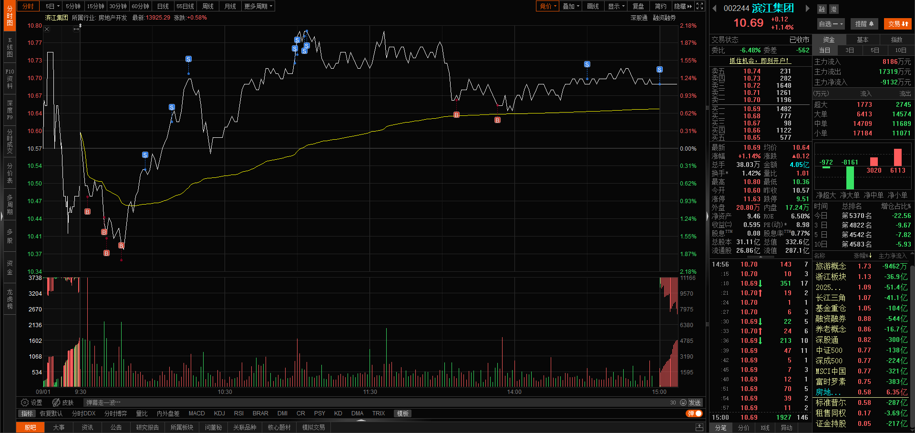
Task: Click the 港 Hong Kong connect badge
Action: [833, 9]
